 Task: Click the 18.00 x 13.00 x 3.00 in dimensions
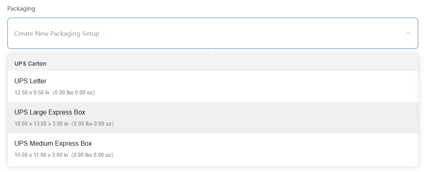pyautogui.click(x=41, y=124)
